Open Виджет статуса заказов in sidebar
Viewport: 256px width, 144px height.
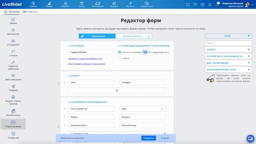[x=13, y=100]
